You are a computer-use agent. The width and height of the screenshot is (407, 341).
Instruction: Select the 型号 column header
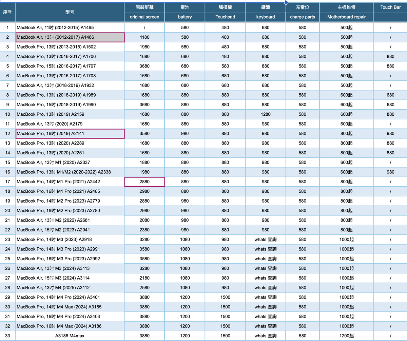click(70, 12)
